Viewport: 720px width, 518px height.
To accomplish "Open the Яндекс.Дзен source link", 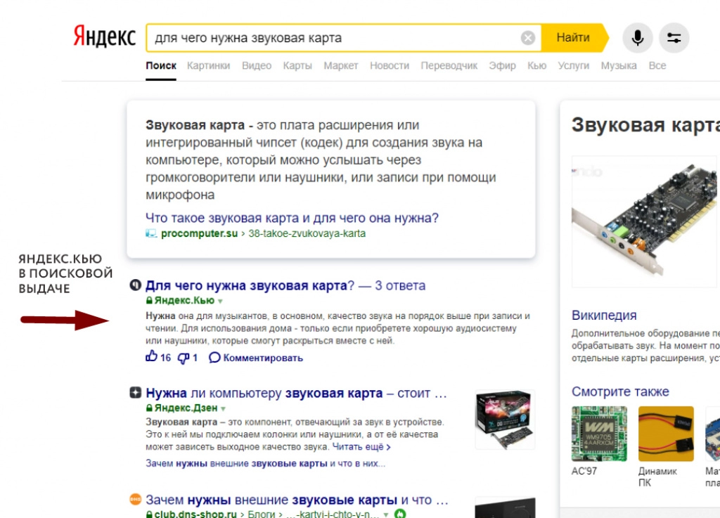I will pos(186,408).
